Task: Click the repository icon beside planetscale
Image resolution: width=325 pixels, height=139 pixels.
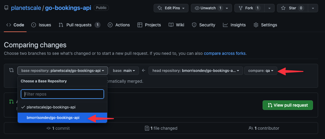Action: (6, 8)
